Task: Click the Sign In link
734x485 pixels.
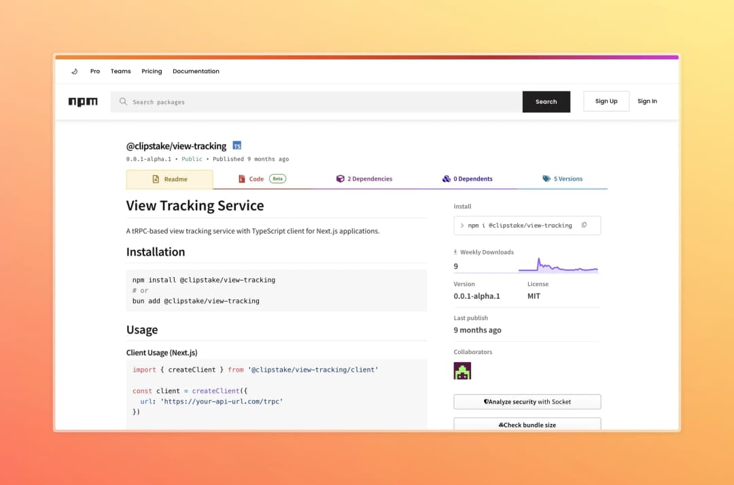Action: pyautogui.click(x=647, y=101)
